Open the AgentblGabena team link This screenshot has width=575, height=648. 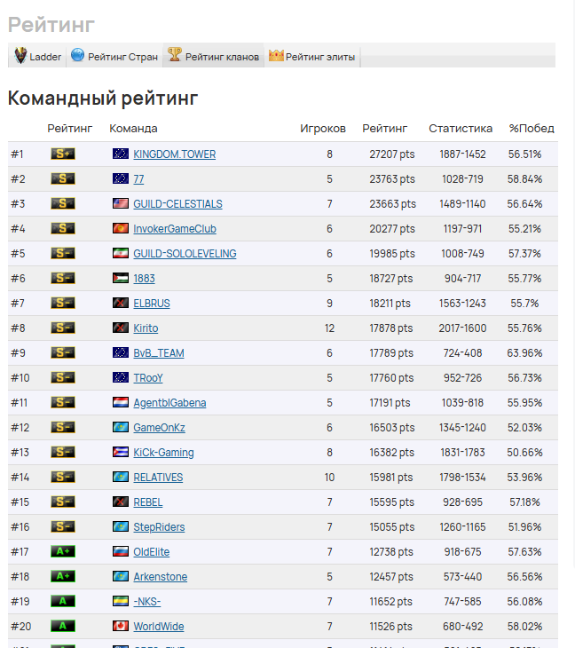tap(169, 402)
